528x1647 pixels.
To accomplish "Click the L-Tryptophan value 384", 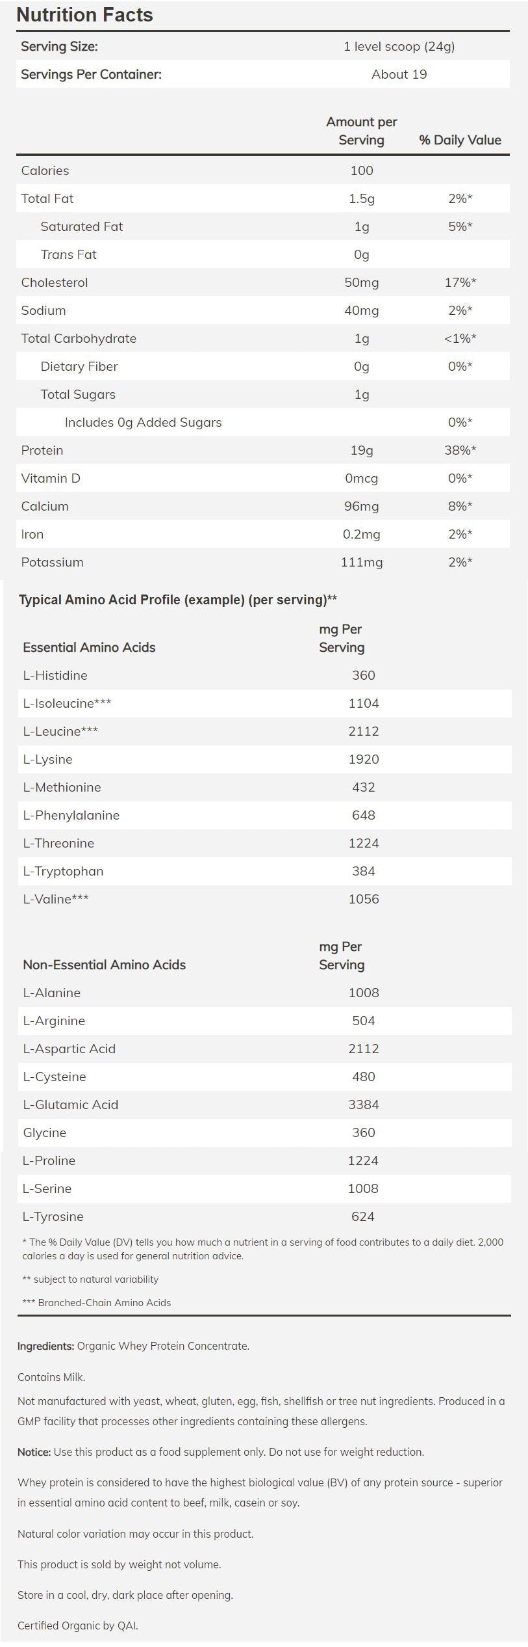I will [363, 871].
